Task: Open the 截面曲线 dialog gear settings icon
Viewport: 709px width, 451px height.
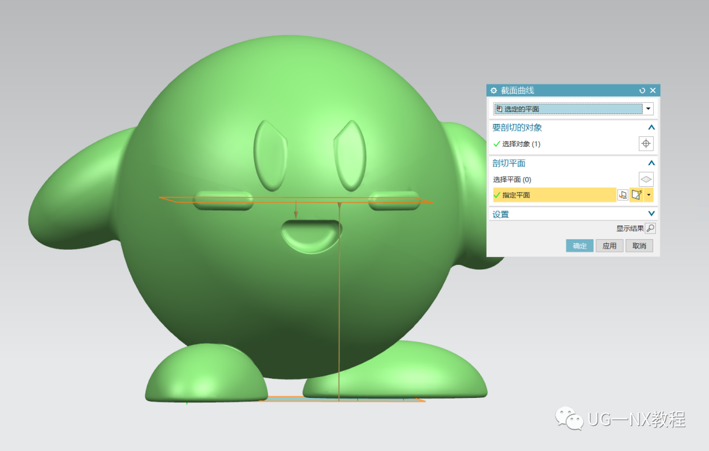Action: click(493, 90)
